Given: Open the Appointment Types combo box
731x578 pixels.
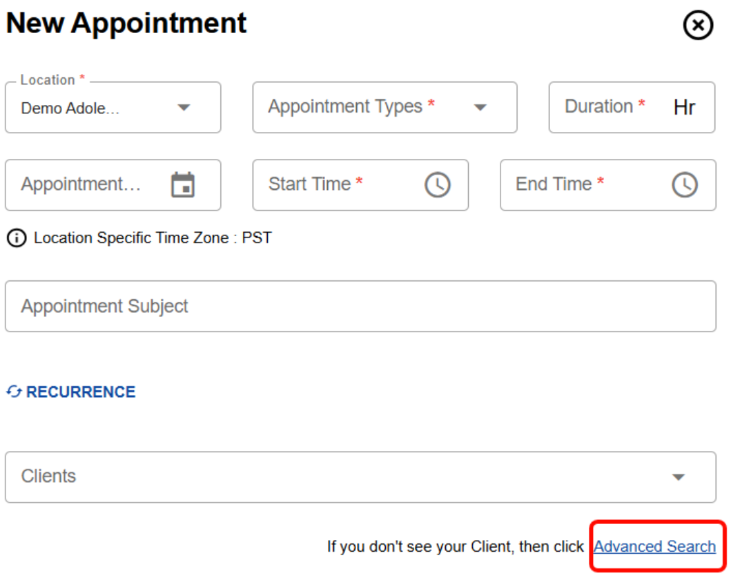Looking at the screenshot, I should (x=359, y=107).
